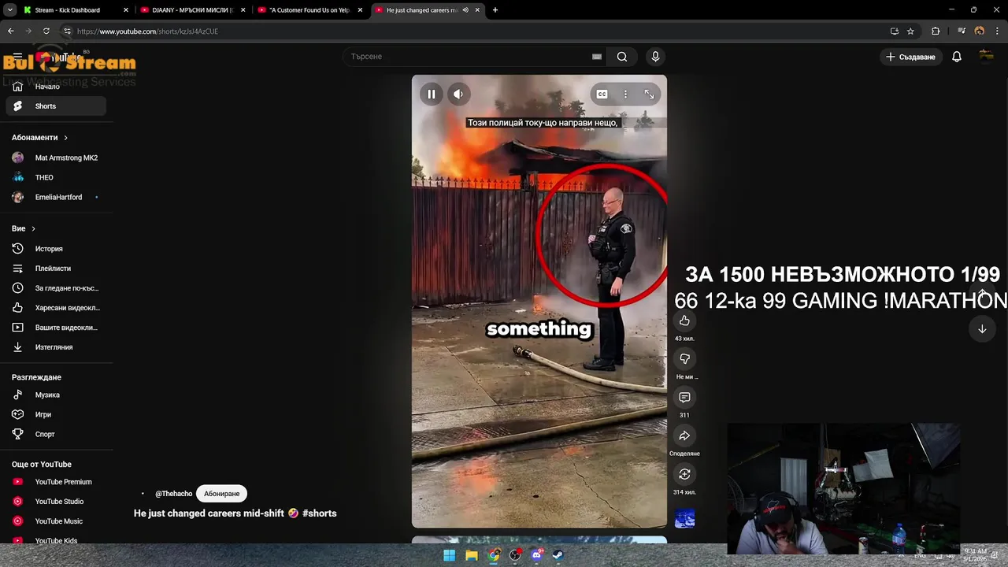This screenshot has width=1008, height=567.
Task: Subscribe with the Абониране button
Action: pos(221,494)
